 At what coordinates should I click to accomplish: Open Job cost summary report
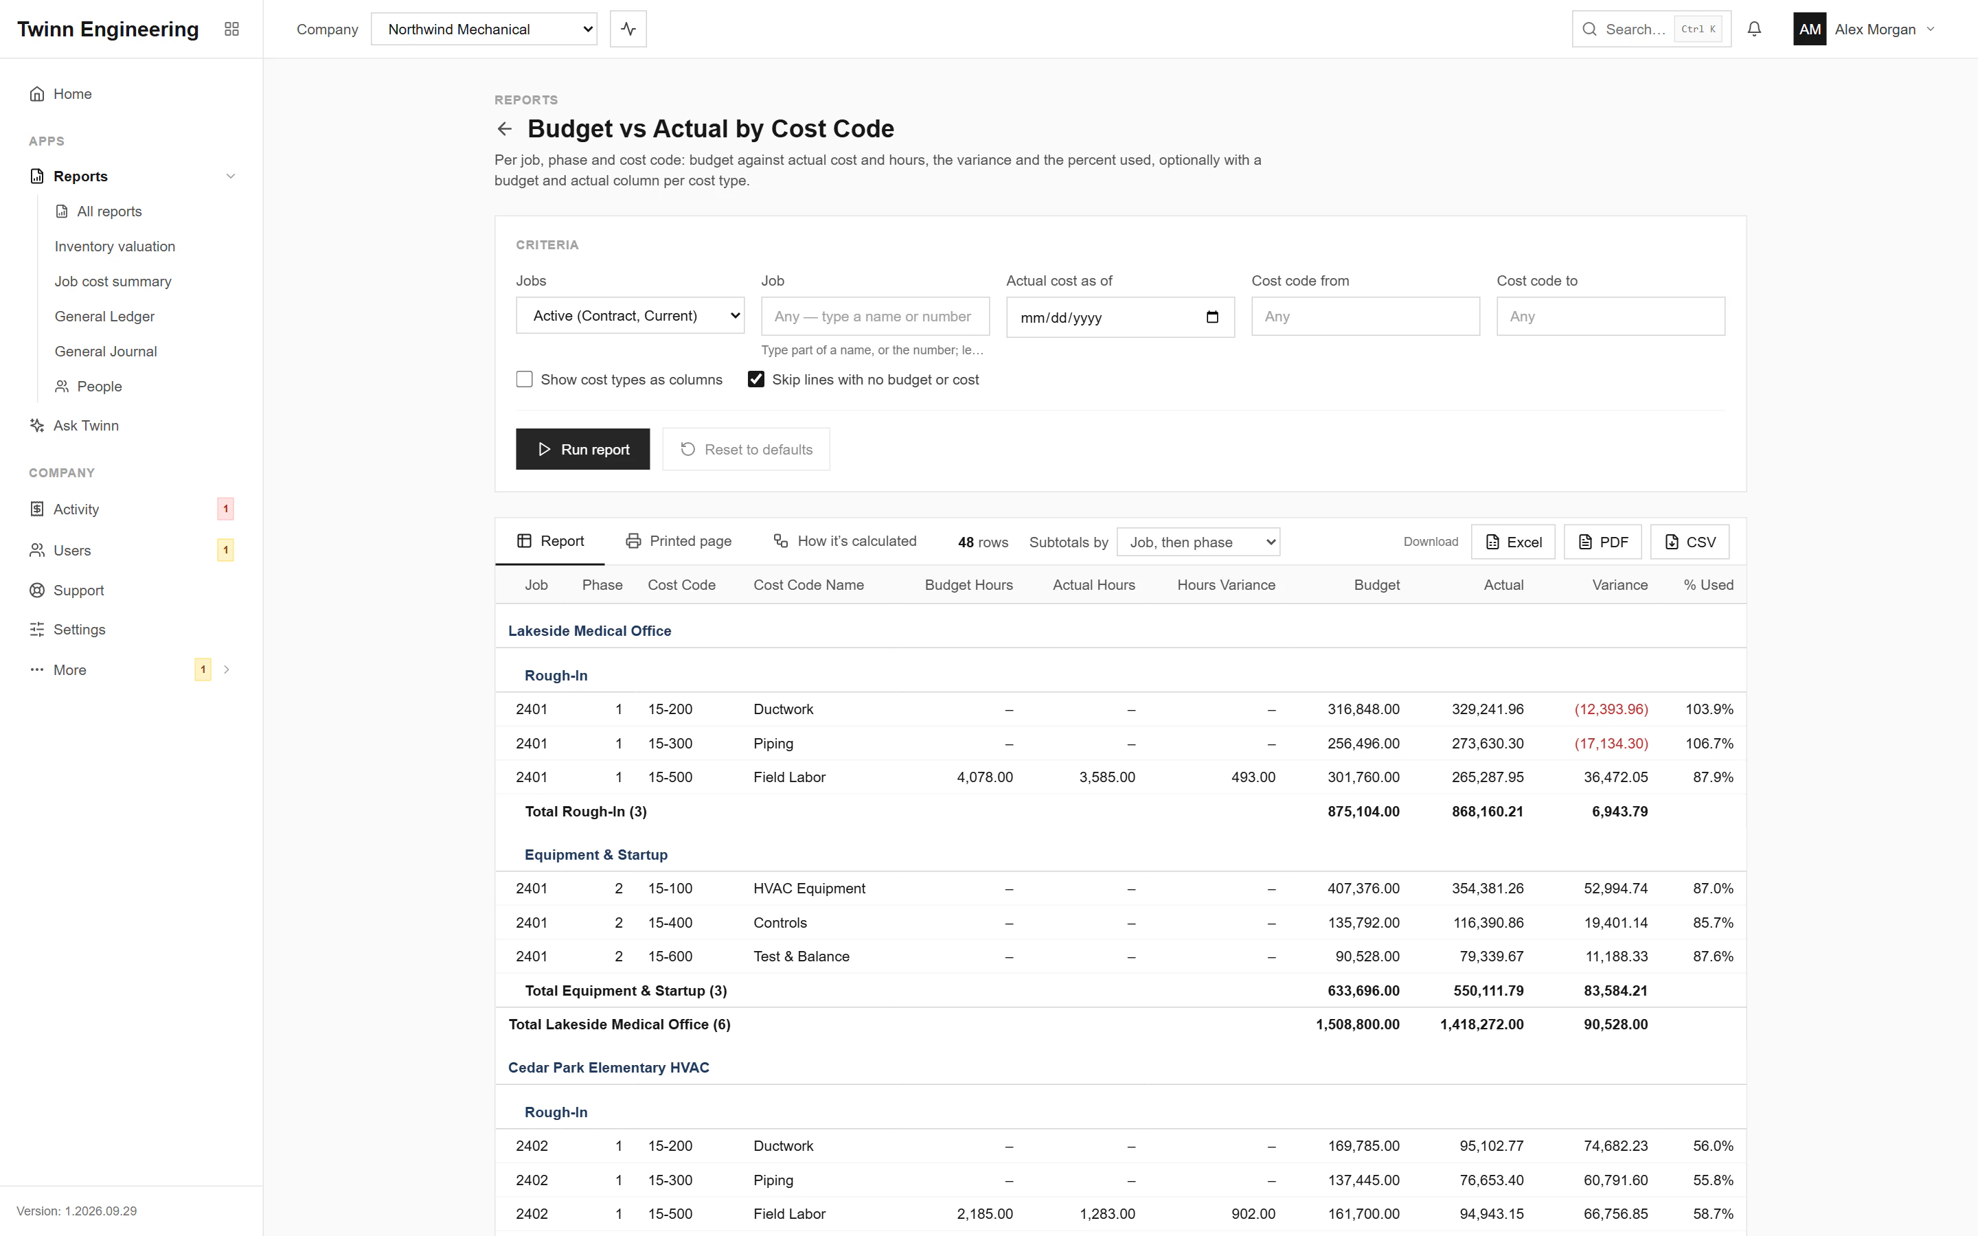[113, 282]
